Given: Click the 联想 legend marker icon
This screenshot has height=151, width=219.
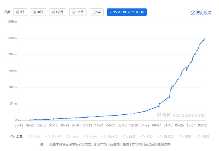Looking at the screenshot, I should pyautogui.click(x=199, y=137).
